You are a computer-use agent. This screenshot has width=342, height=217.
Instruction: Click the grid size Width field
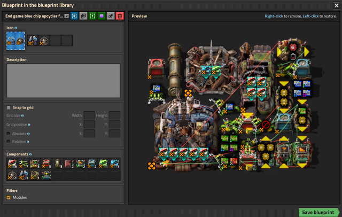pos(89,115)
